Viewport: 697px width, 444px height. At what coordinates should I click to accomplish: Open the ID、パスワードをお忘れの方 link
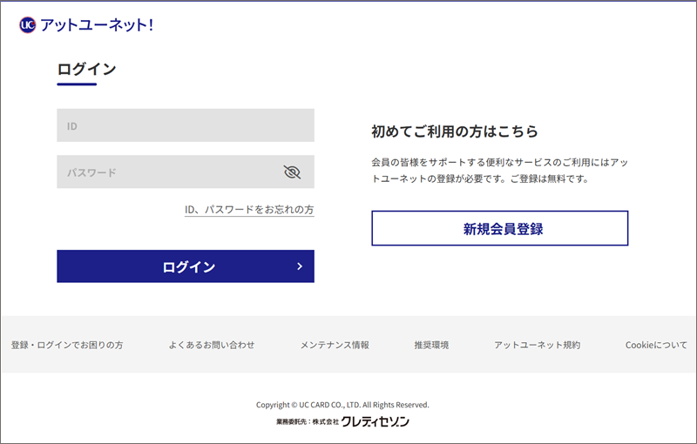click(249, 210)
